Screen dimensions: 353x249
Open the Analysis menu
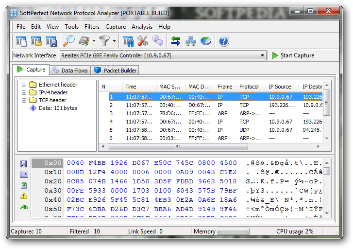pyautogui.click(x=142, y=27)
